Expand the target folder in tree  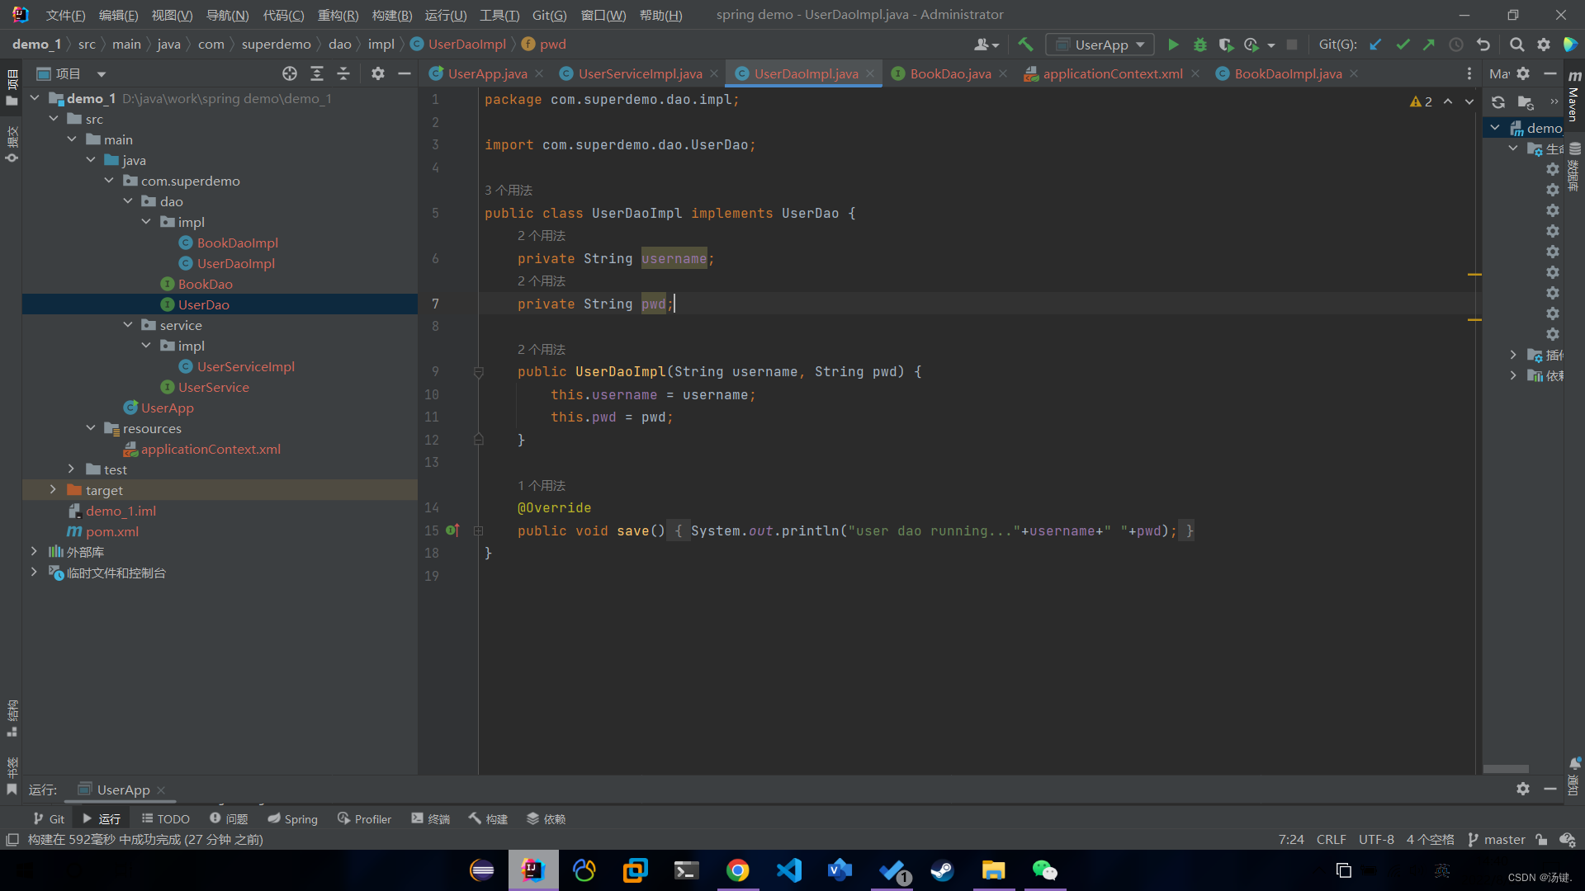(x=53, y=490)
